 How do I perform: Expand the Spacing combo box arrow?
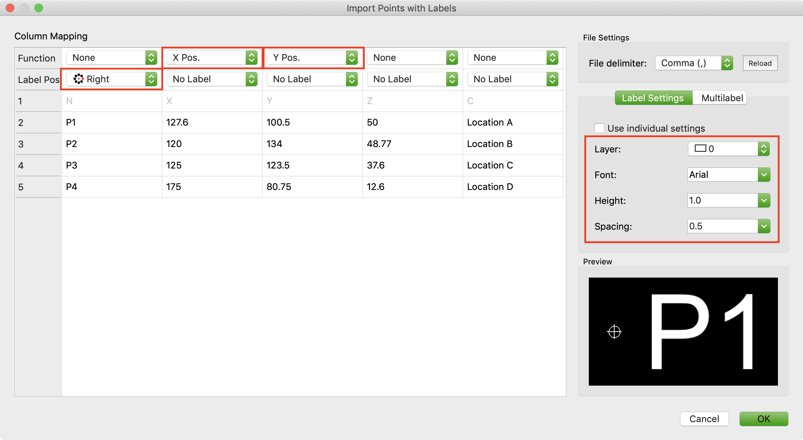click(x=764, y=226)
